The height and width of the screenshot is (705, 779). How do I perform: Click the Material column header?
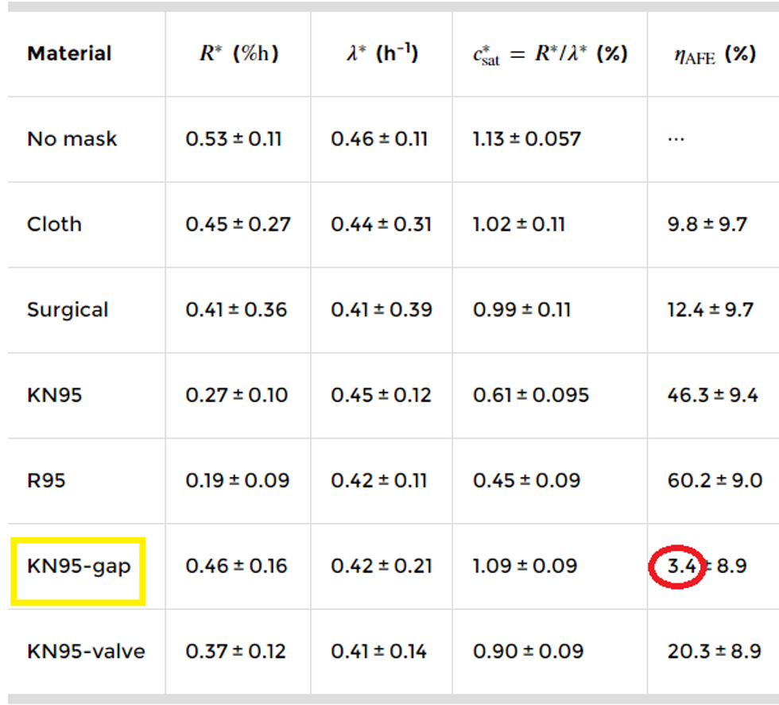pyautogui.click(x=69, y=54)
